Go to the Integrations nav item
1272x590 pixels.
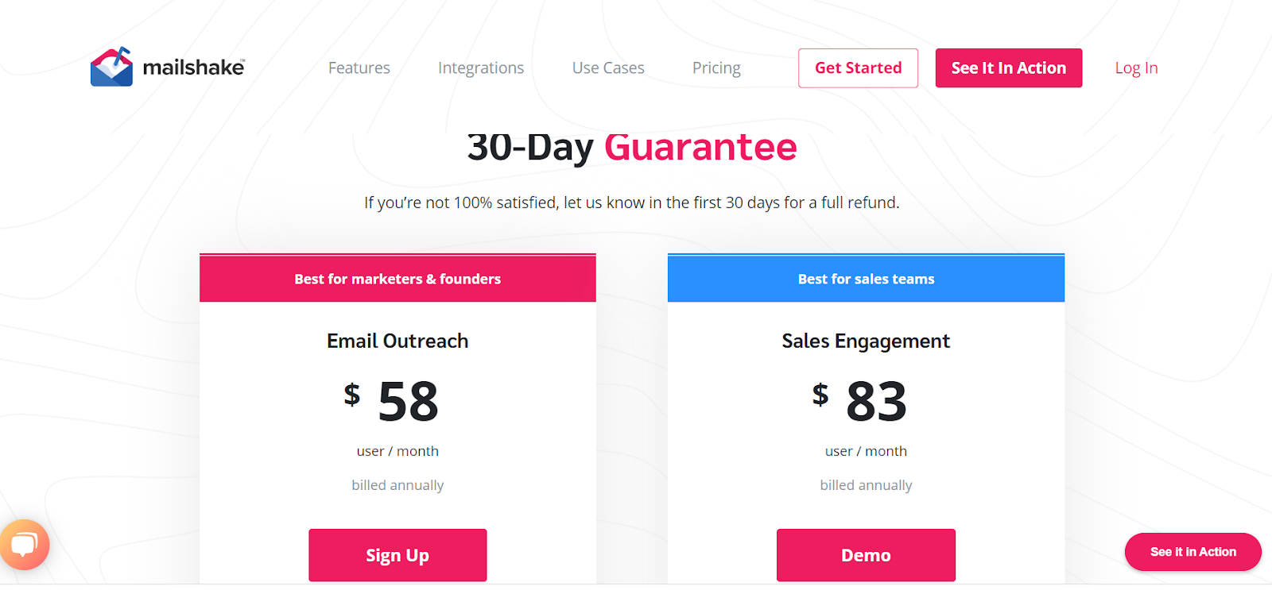481,68
